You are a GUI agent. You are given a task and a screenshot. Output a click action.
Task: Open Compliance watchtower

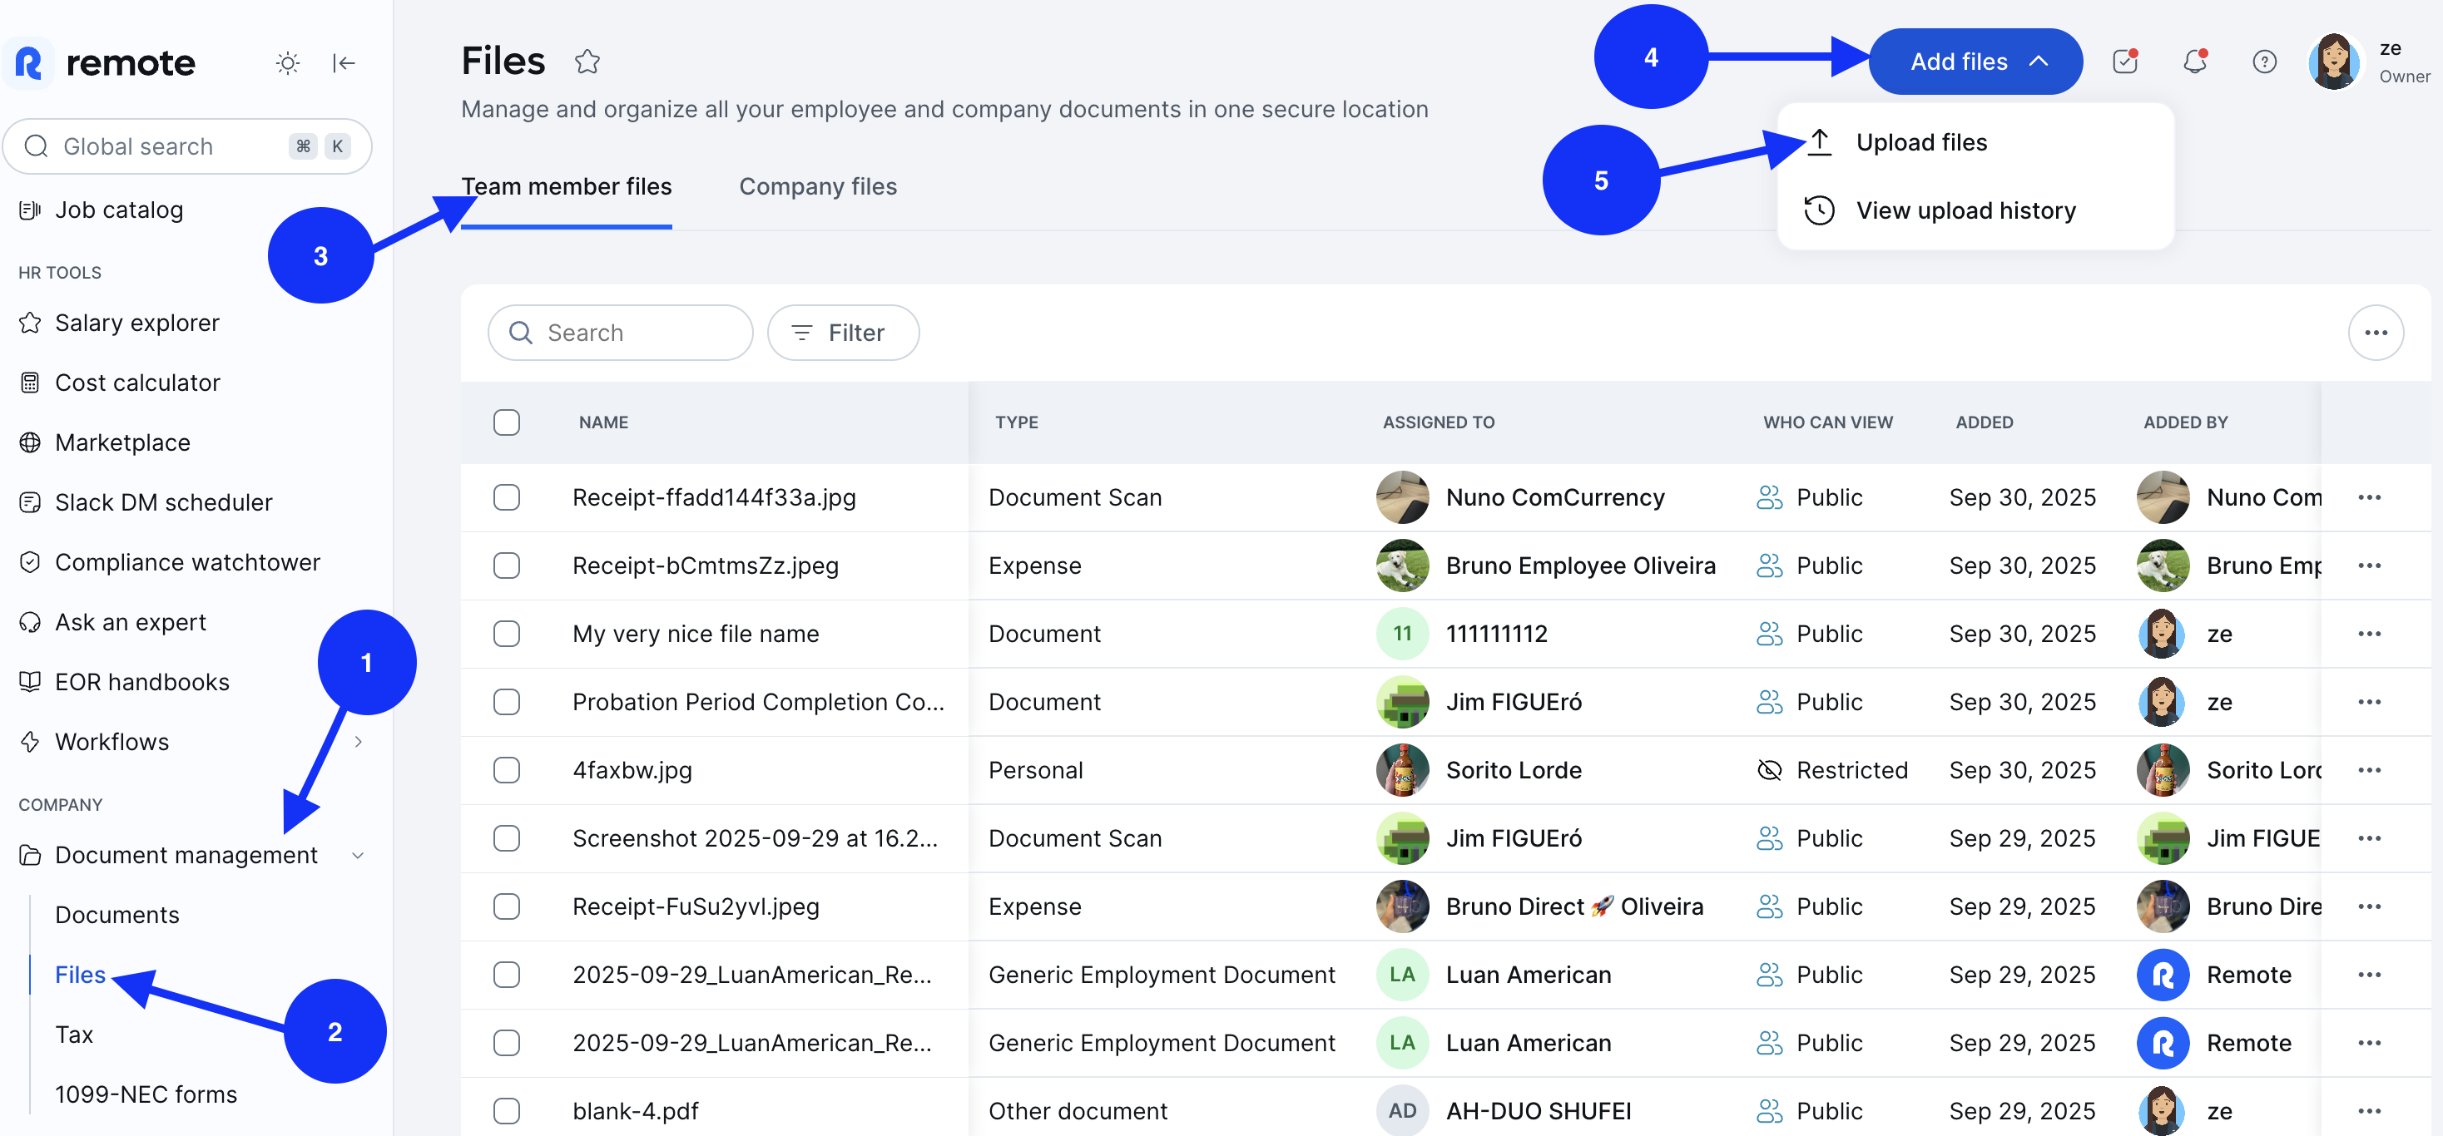187,563
